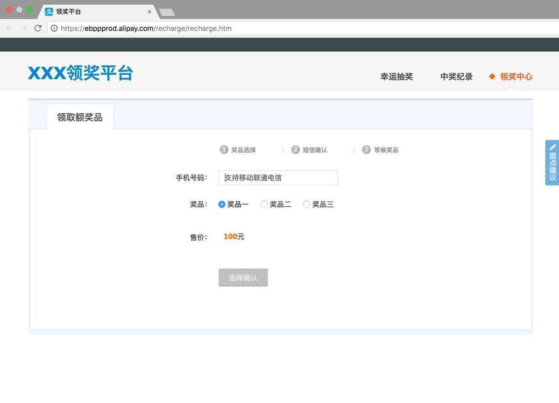The height and width of the screenshot is (403, 559).
Task: Go to 领奖中心 navigation item
Action: pyautogui.click(x=516, y=77)
